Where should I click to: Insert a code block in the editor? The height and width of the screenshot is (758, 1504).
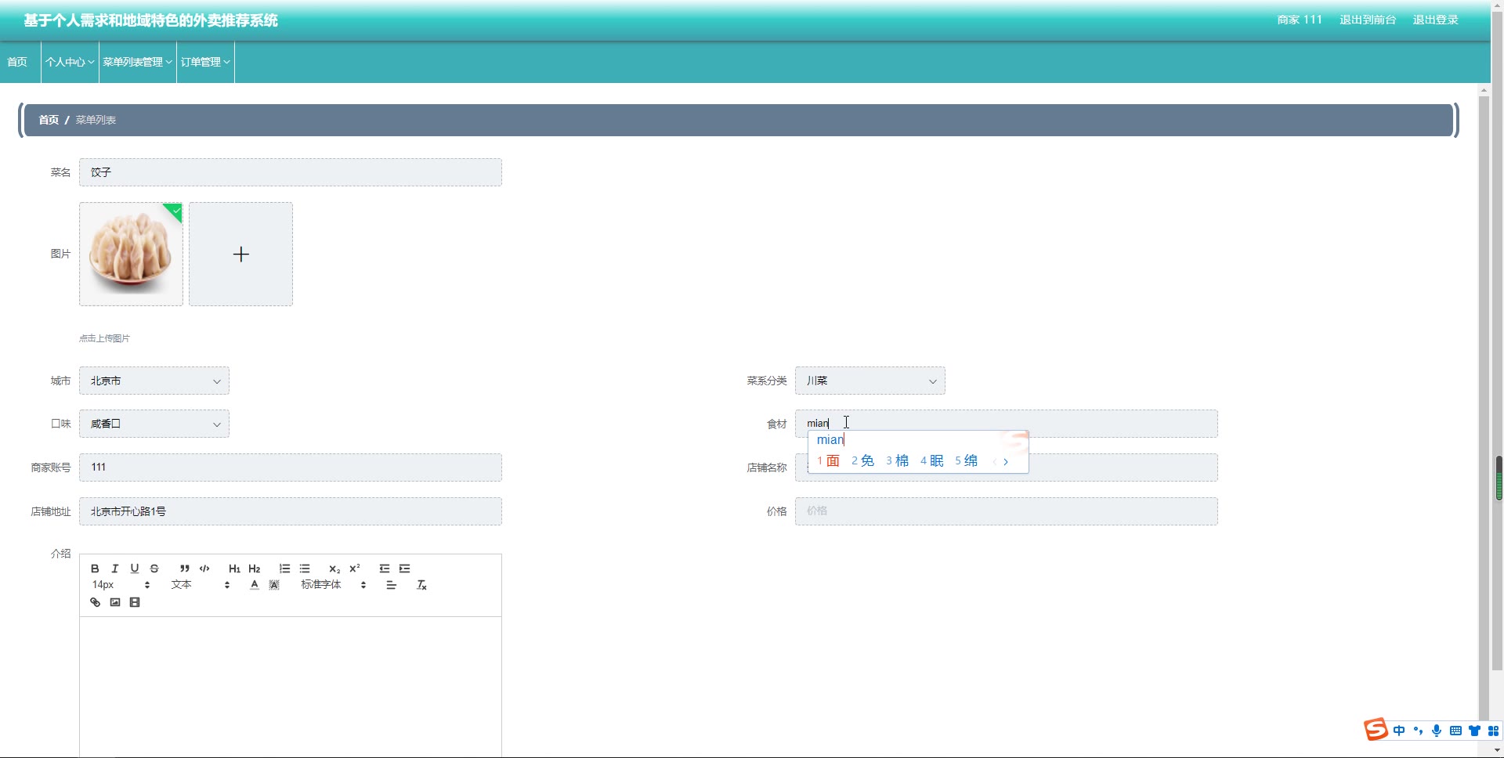coord(204,568)
